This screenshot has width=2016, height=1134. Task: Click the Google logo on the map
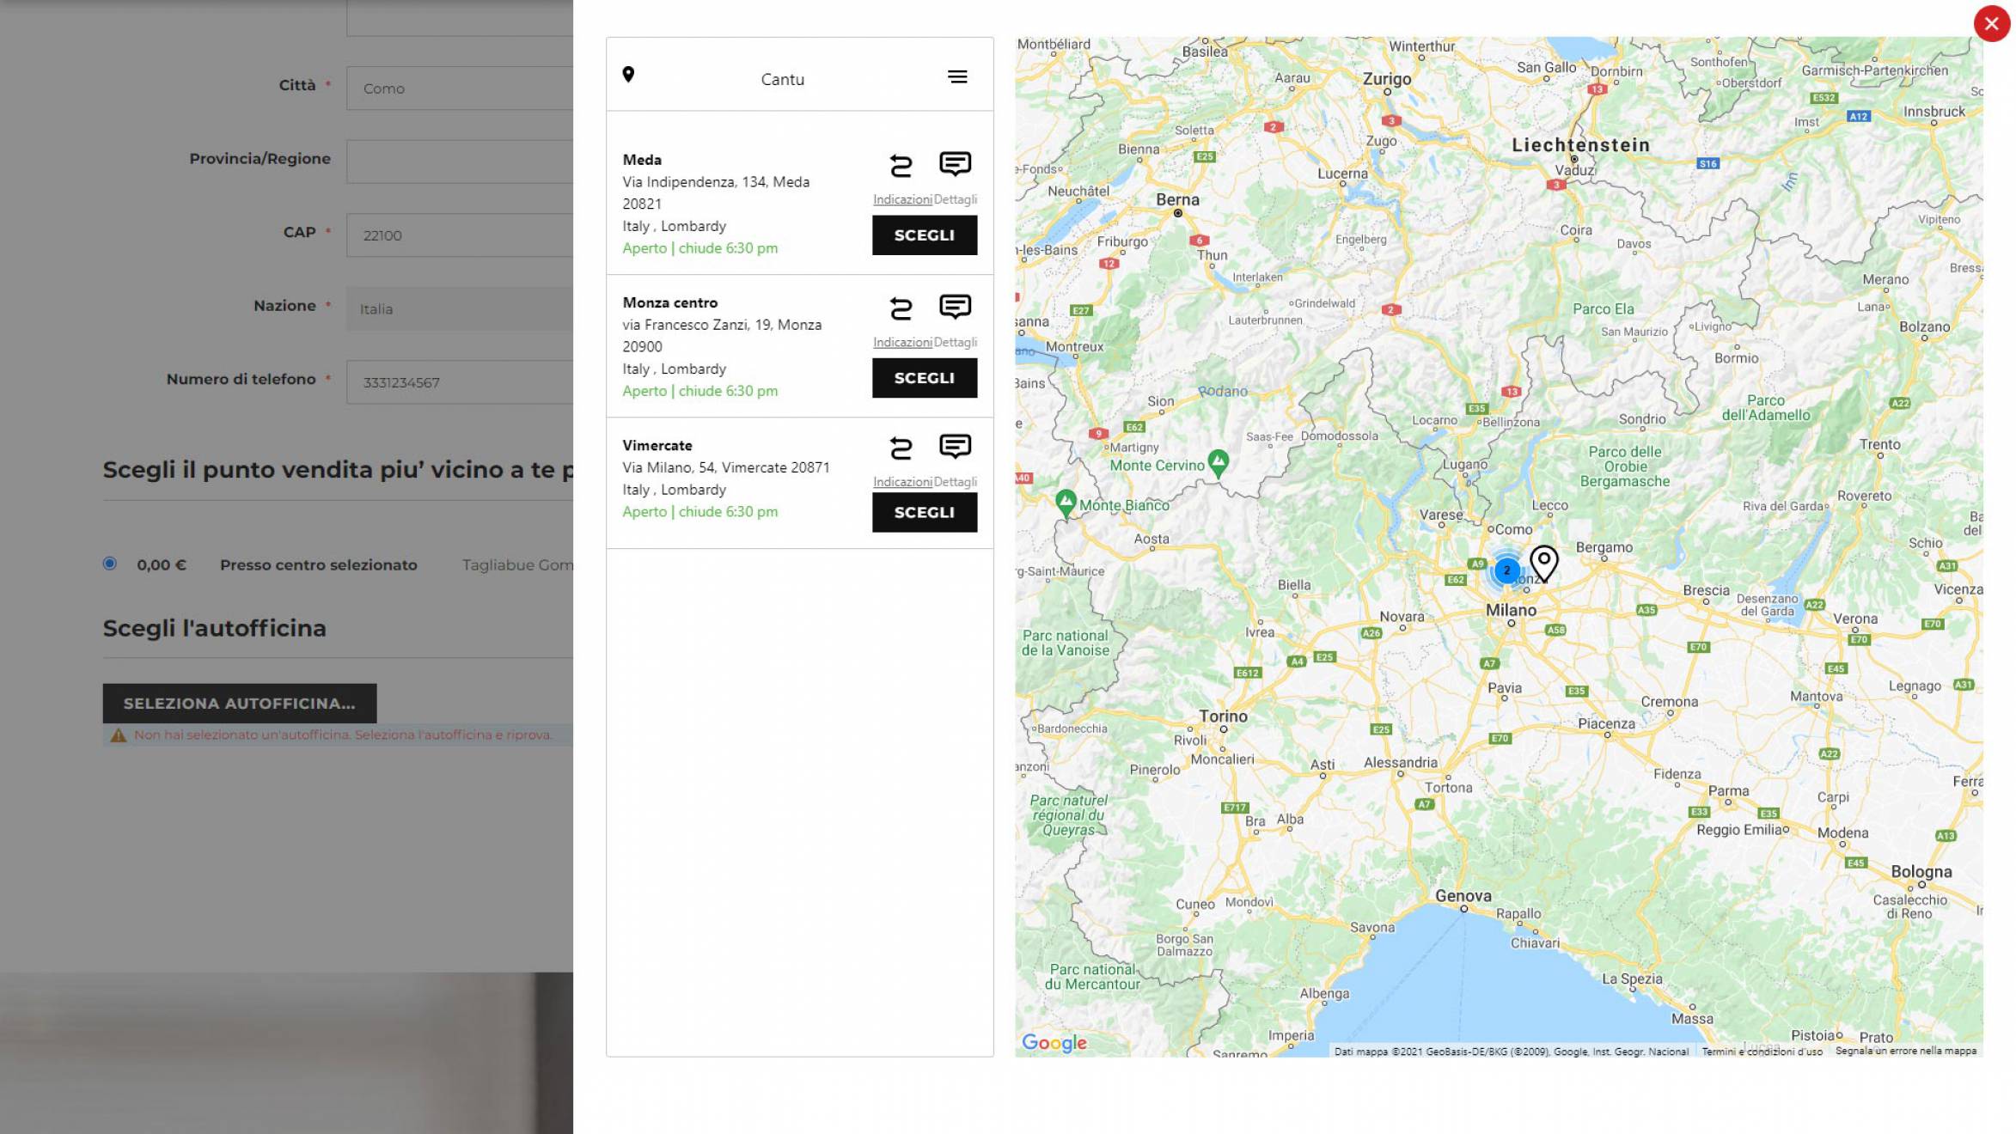pos(1054,1042)
